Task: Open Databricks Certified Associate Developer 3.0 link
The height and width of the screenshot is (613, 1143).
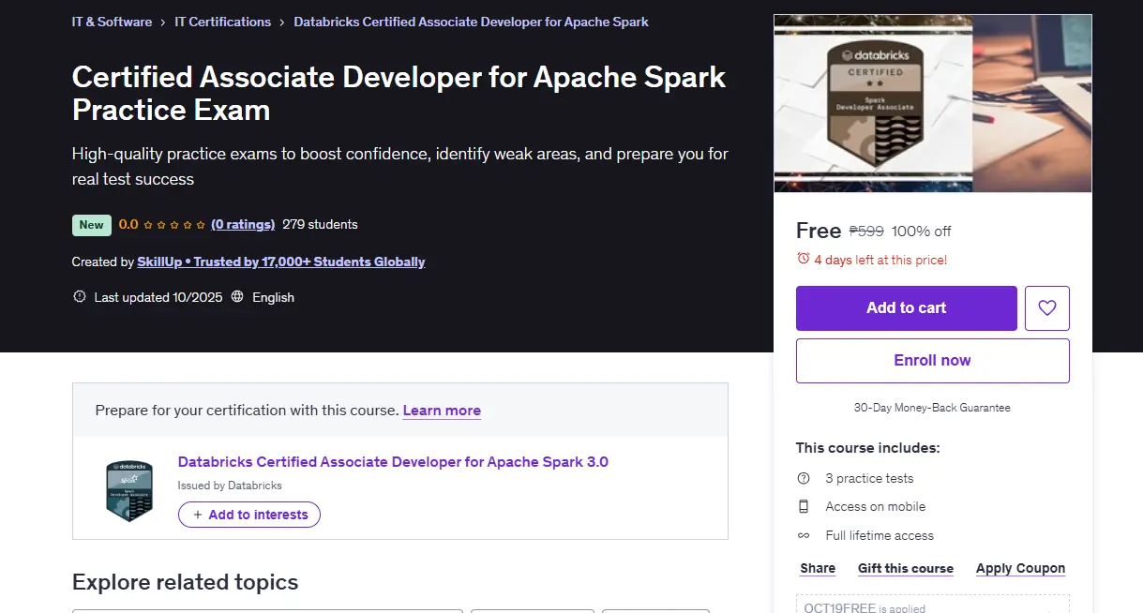Action: (393, 461)
